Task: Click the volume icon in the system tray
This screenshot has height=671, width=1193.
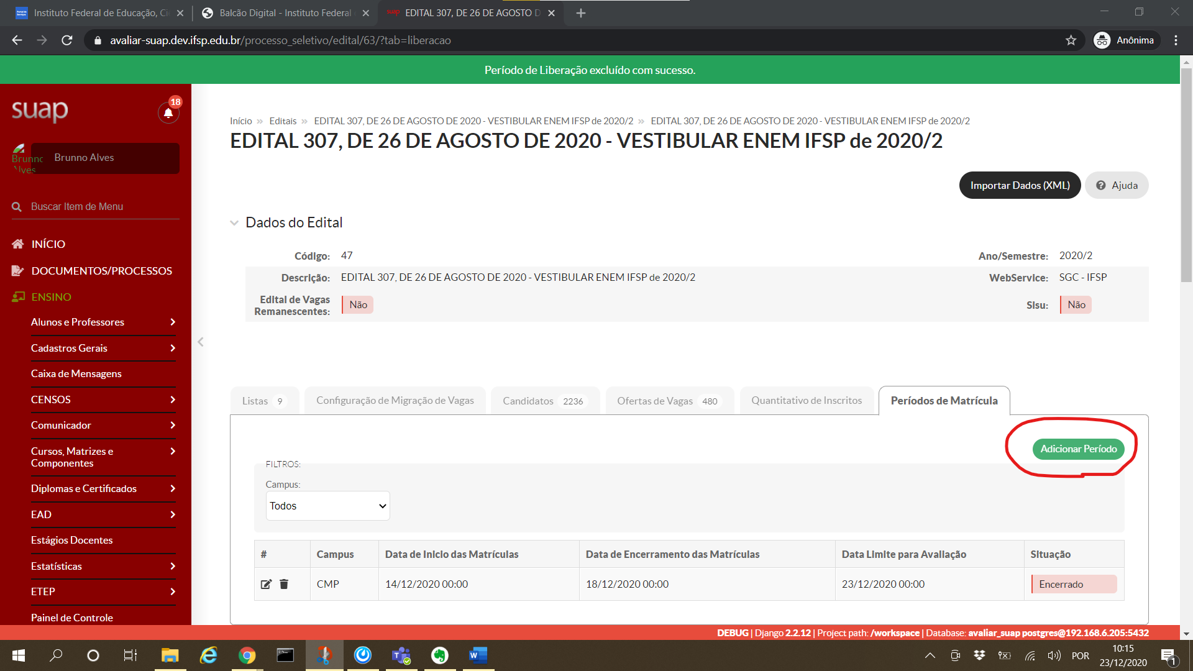Action: (x=1054, y=655)
